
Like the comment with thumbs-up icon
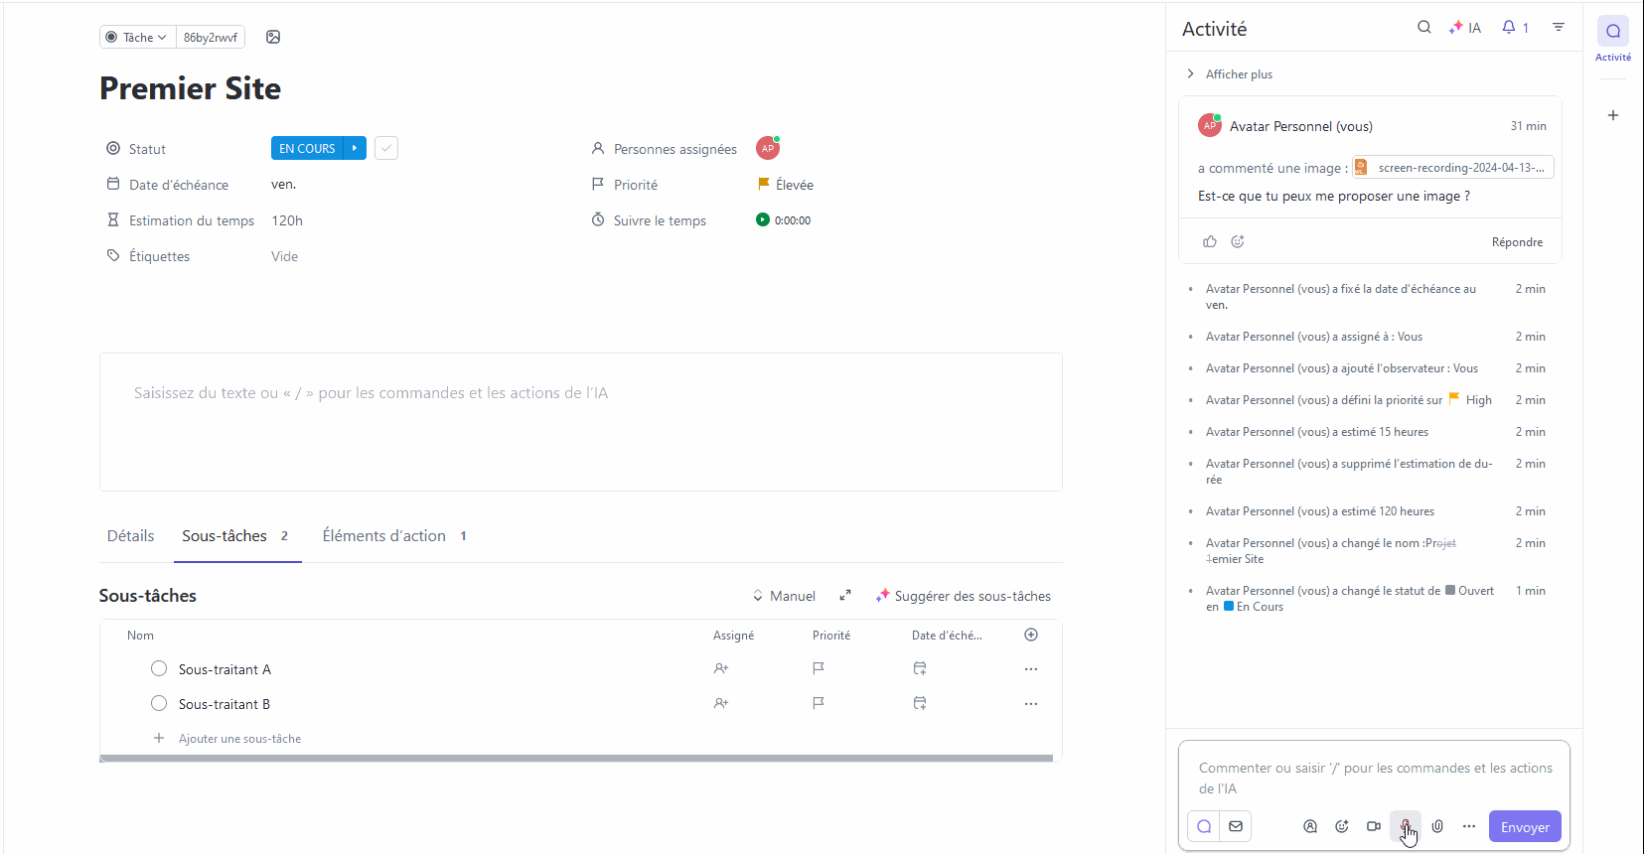click(x=1210, y=241)
